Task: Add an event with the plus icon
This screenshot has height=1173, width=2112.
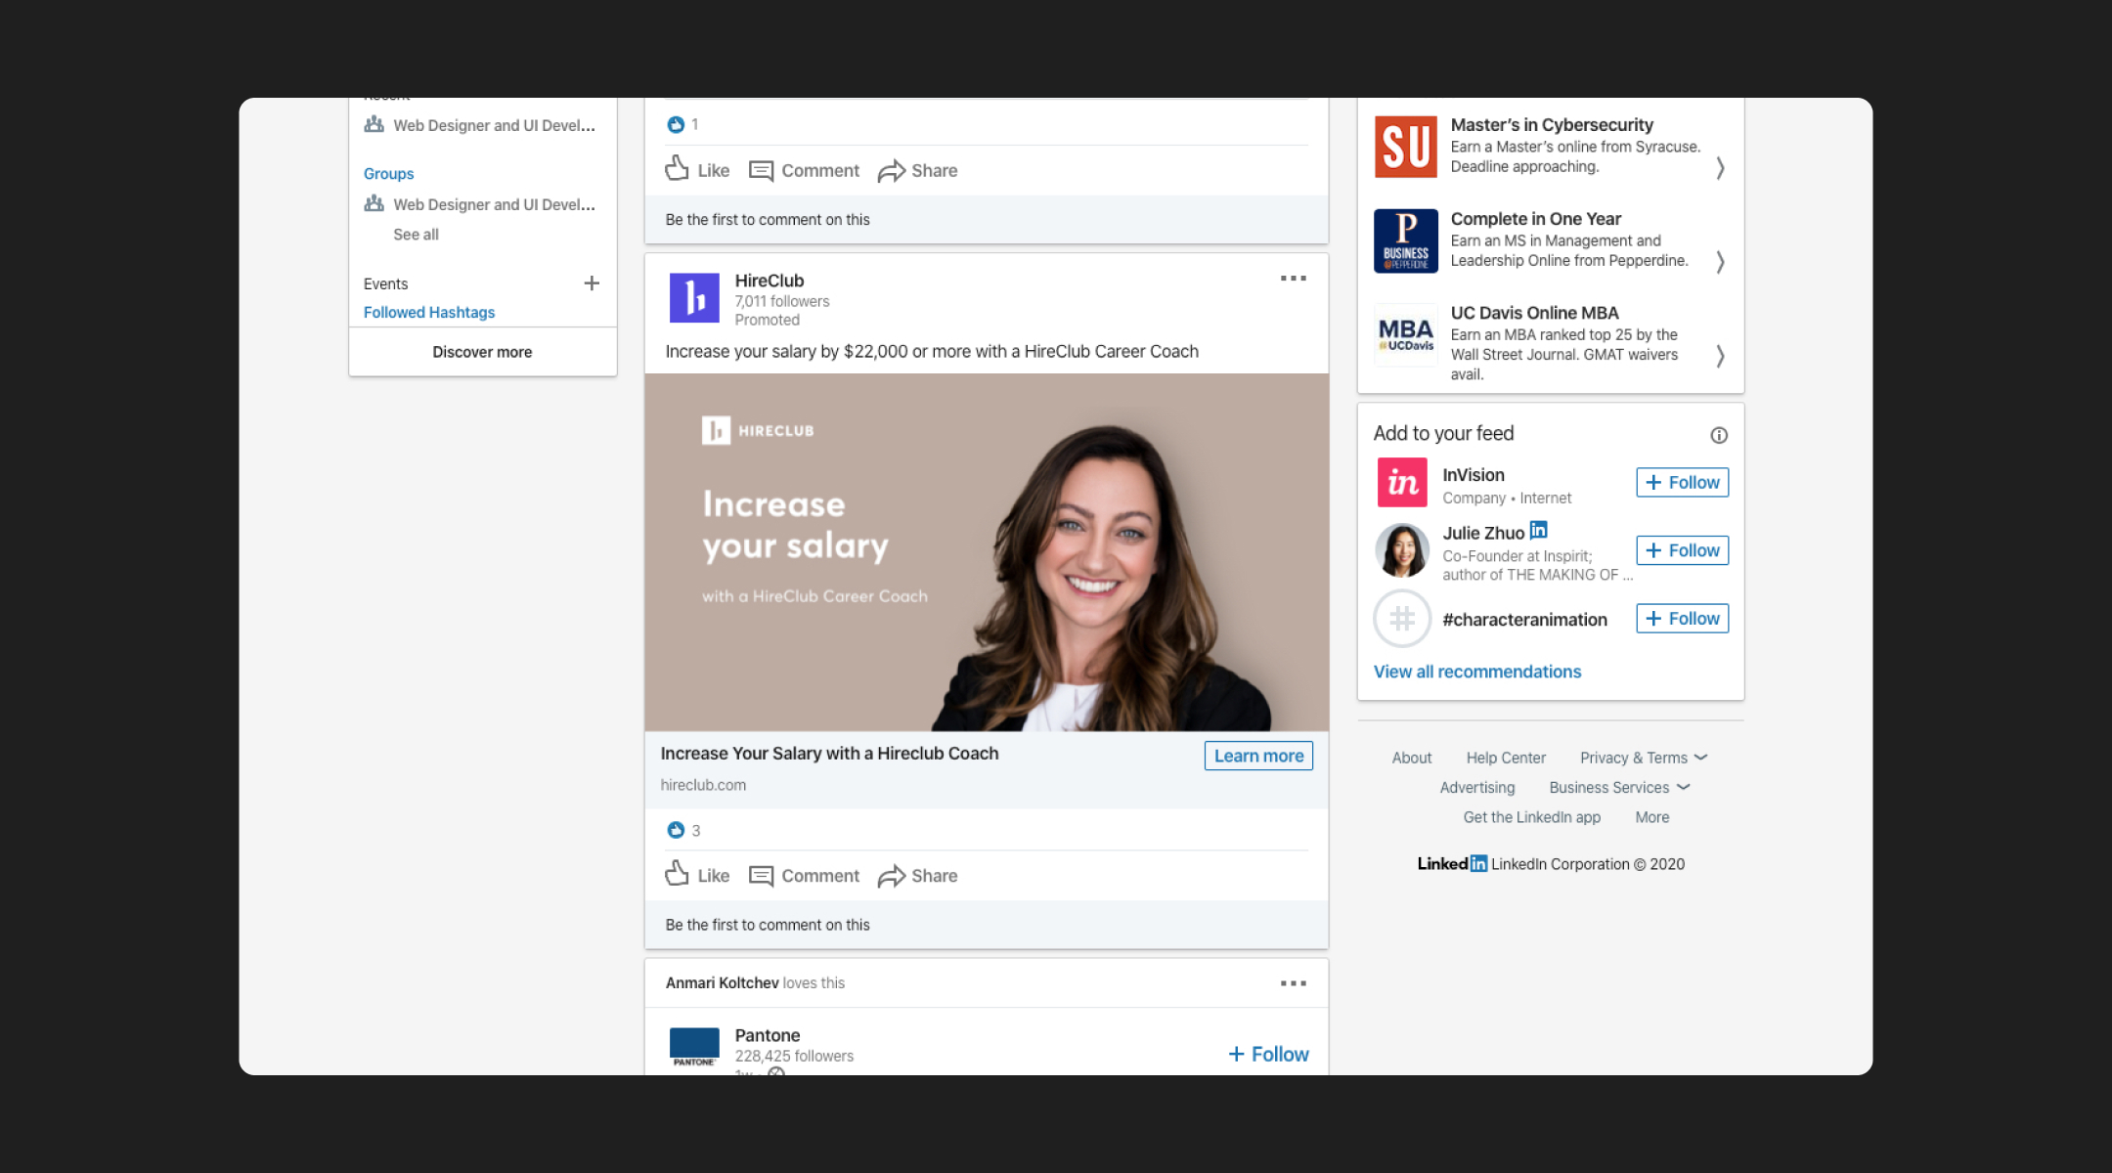Action: click(x=592, y=283)
